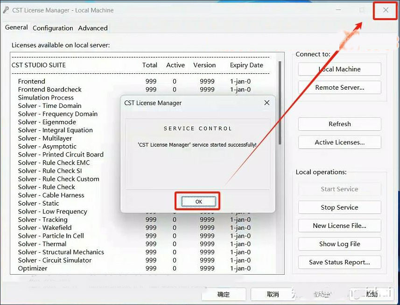The height and width of the screenshot is (305, 400).
Task: Save Status Report...
Action: point(339,262)
